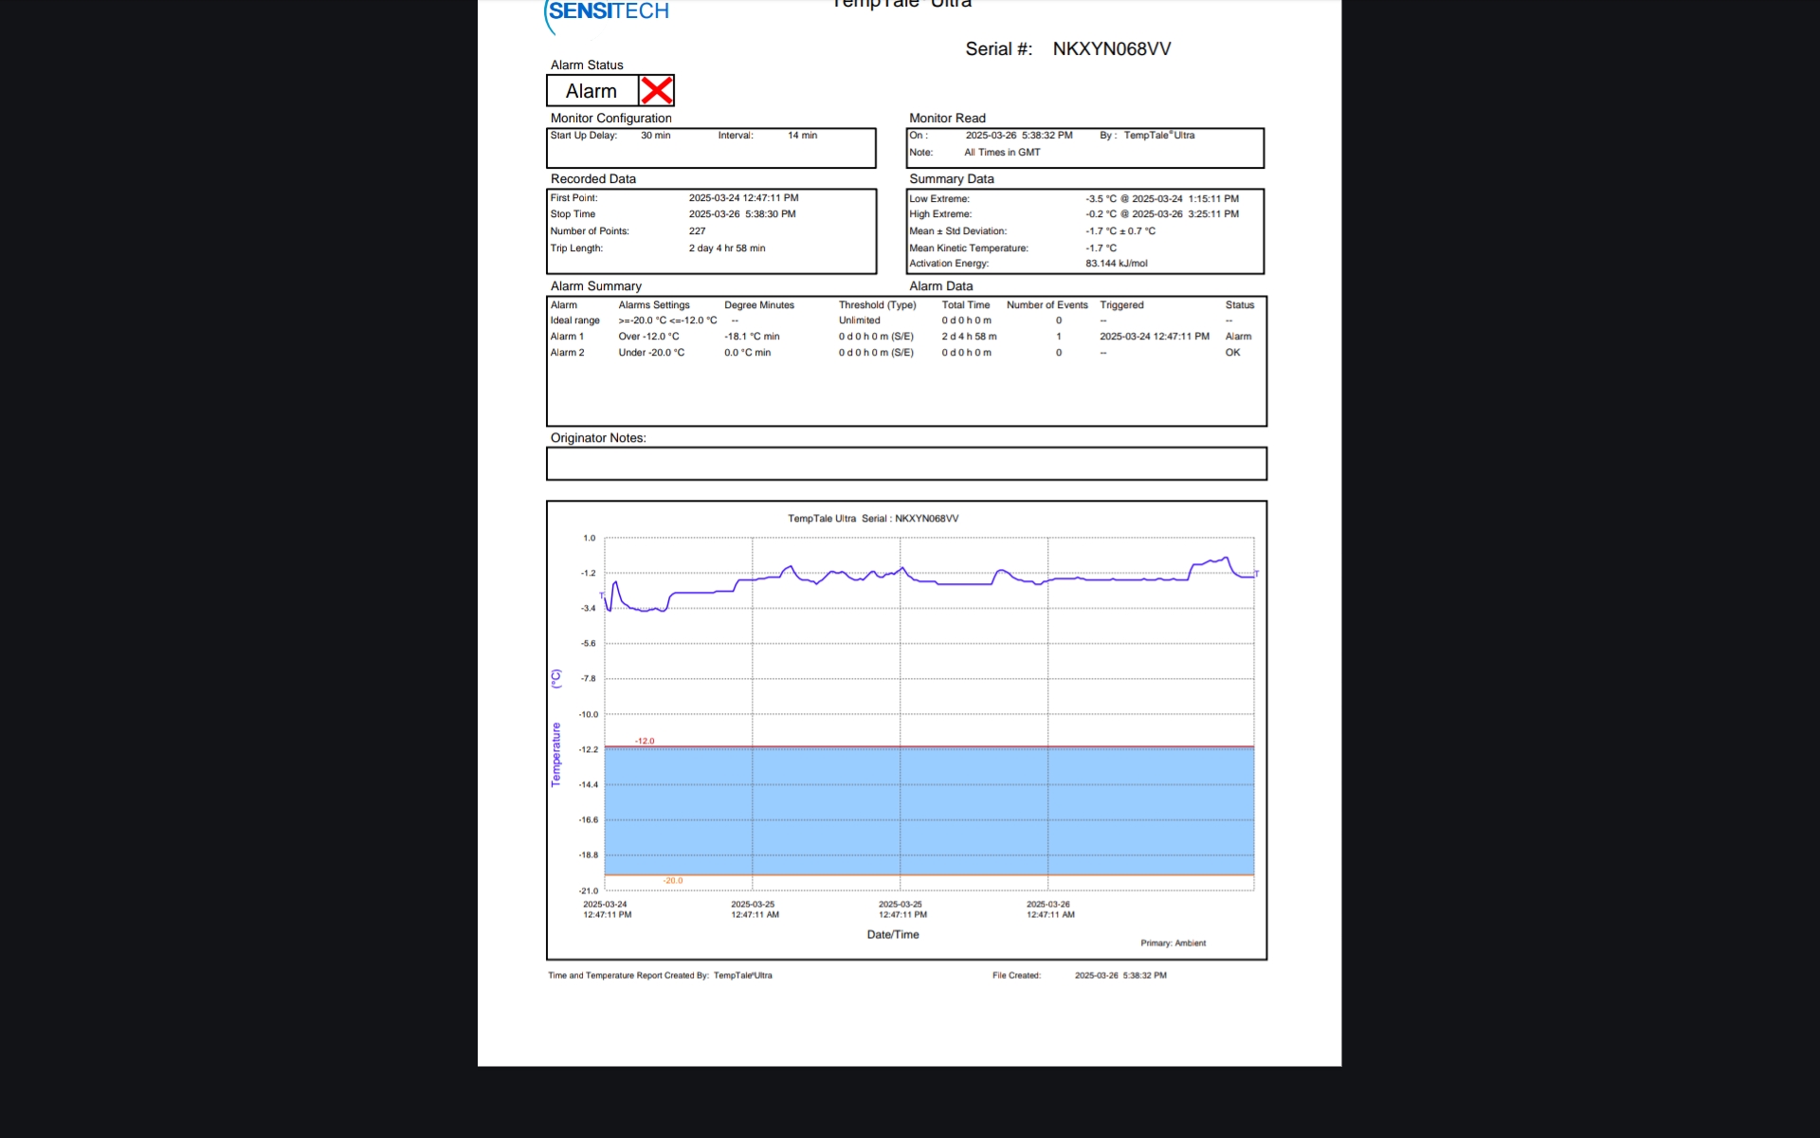Click Alarm 1 setting Over -12.0 °C
The height and width of the screenshot is (1138, 1820).
pyautogui.click(x=648, y=337)
